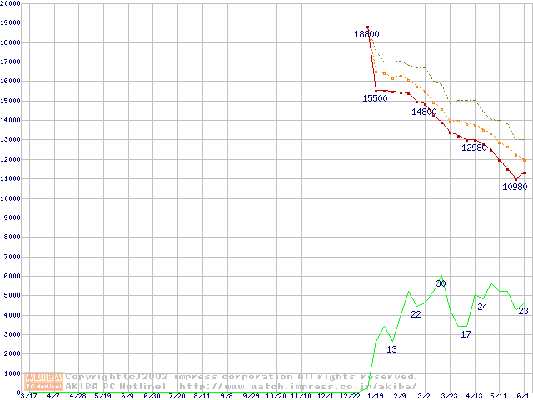Select the 12980 price data label
Image resolution: width=533 pixels, height=400 pixels.
474,147
